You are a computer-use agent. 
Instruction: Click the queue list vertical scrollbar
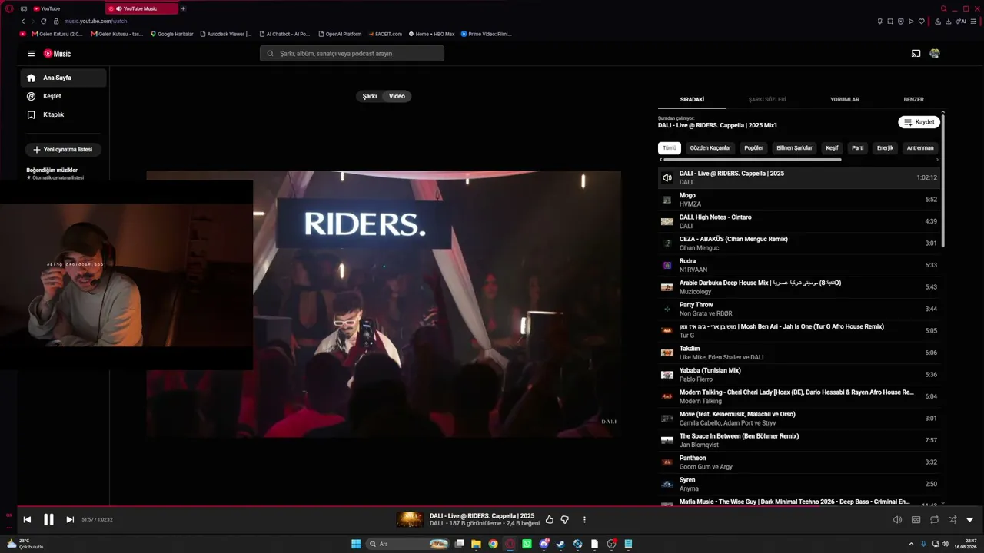pyautogui.click(x=943, y=180)
